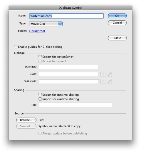
Task: Click the Class edit pencil icon
Action: [109, 74]
